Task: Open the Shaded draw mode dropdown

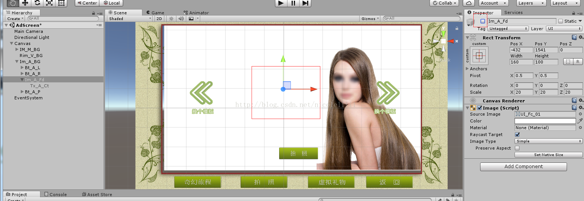Action: tap(130, 19)
